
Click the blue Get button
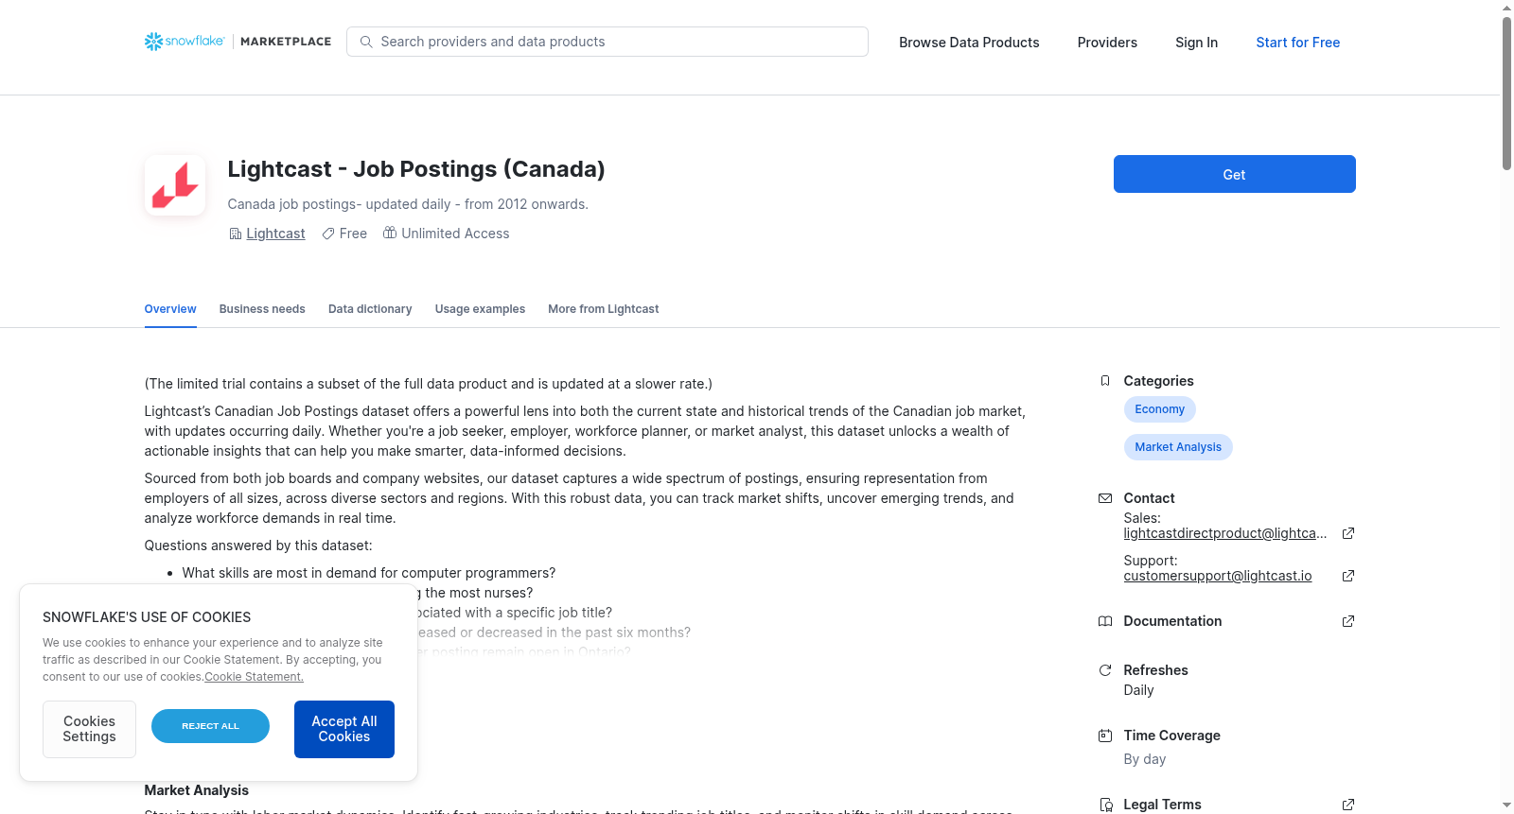pos(1234,174)
